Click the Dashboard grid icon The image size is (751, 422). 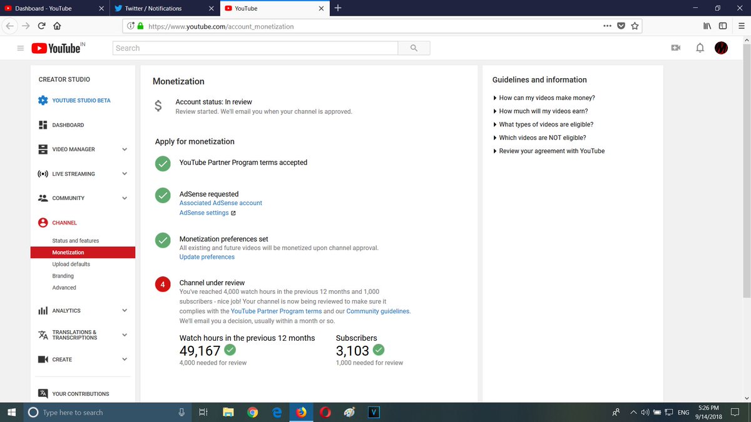point(43,125)
